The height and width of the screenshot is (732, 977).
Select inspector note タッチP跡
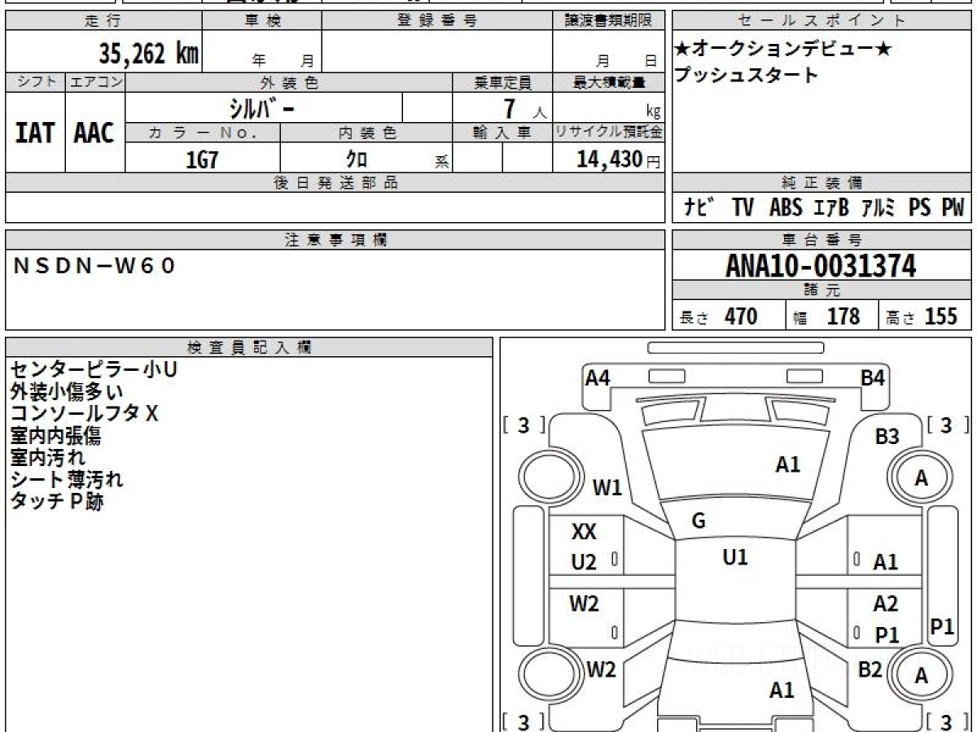click(56, 501)
